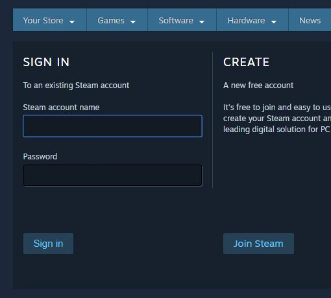This screenshot has height=298, width=331.
Task: Click the Join Steam button
Action: point(258,244)
